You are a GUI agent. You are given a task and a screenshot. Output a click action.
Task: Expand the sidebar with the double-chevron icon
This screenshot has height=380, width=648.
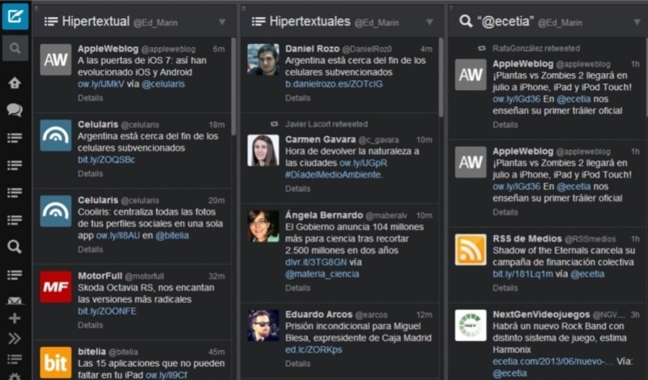pyautogui.click(x=15, y=339)
